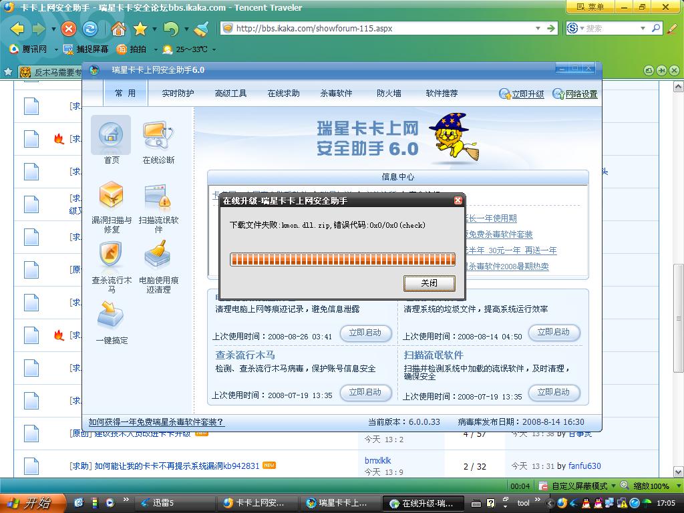Click the Windows 开始 Start button
684x513 pixels.
point(33,504)
